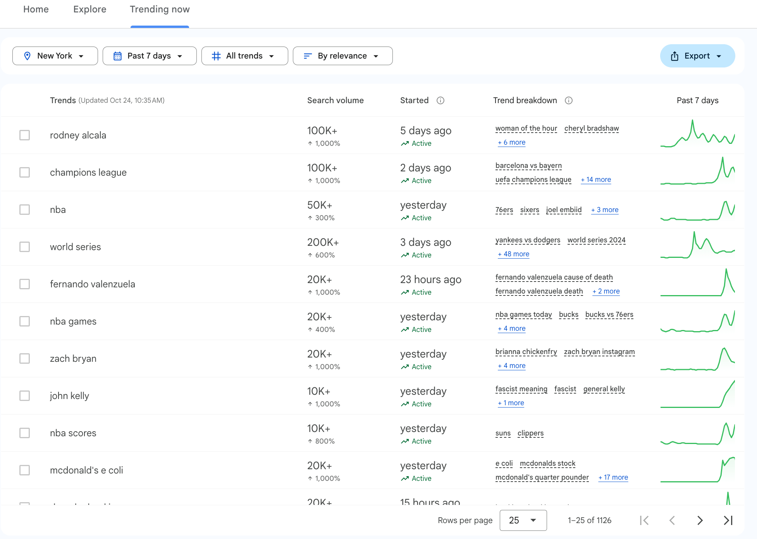Click the 'mcdonalds stock' query

[547, 463]
